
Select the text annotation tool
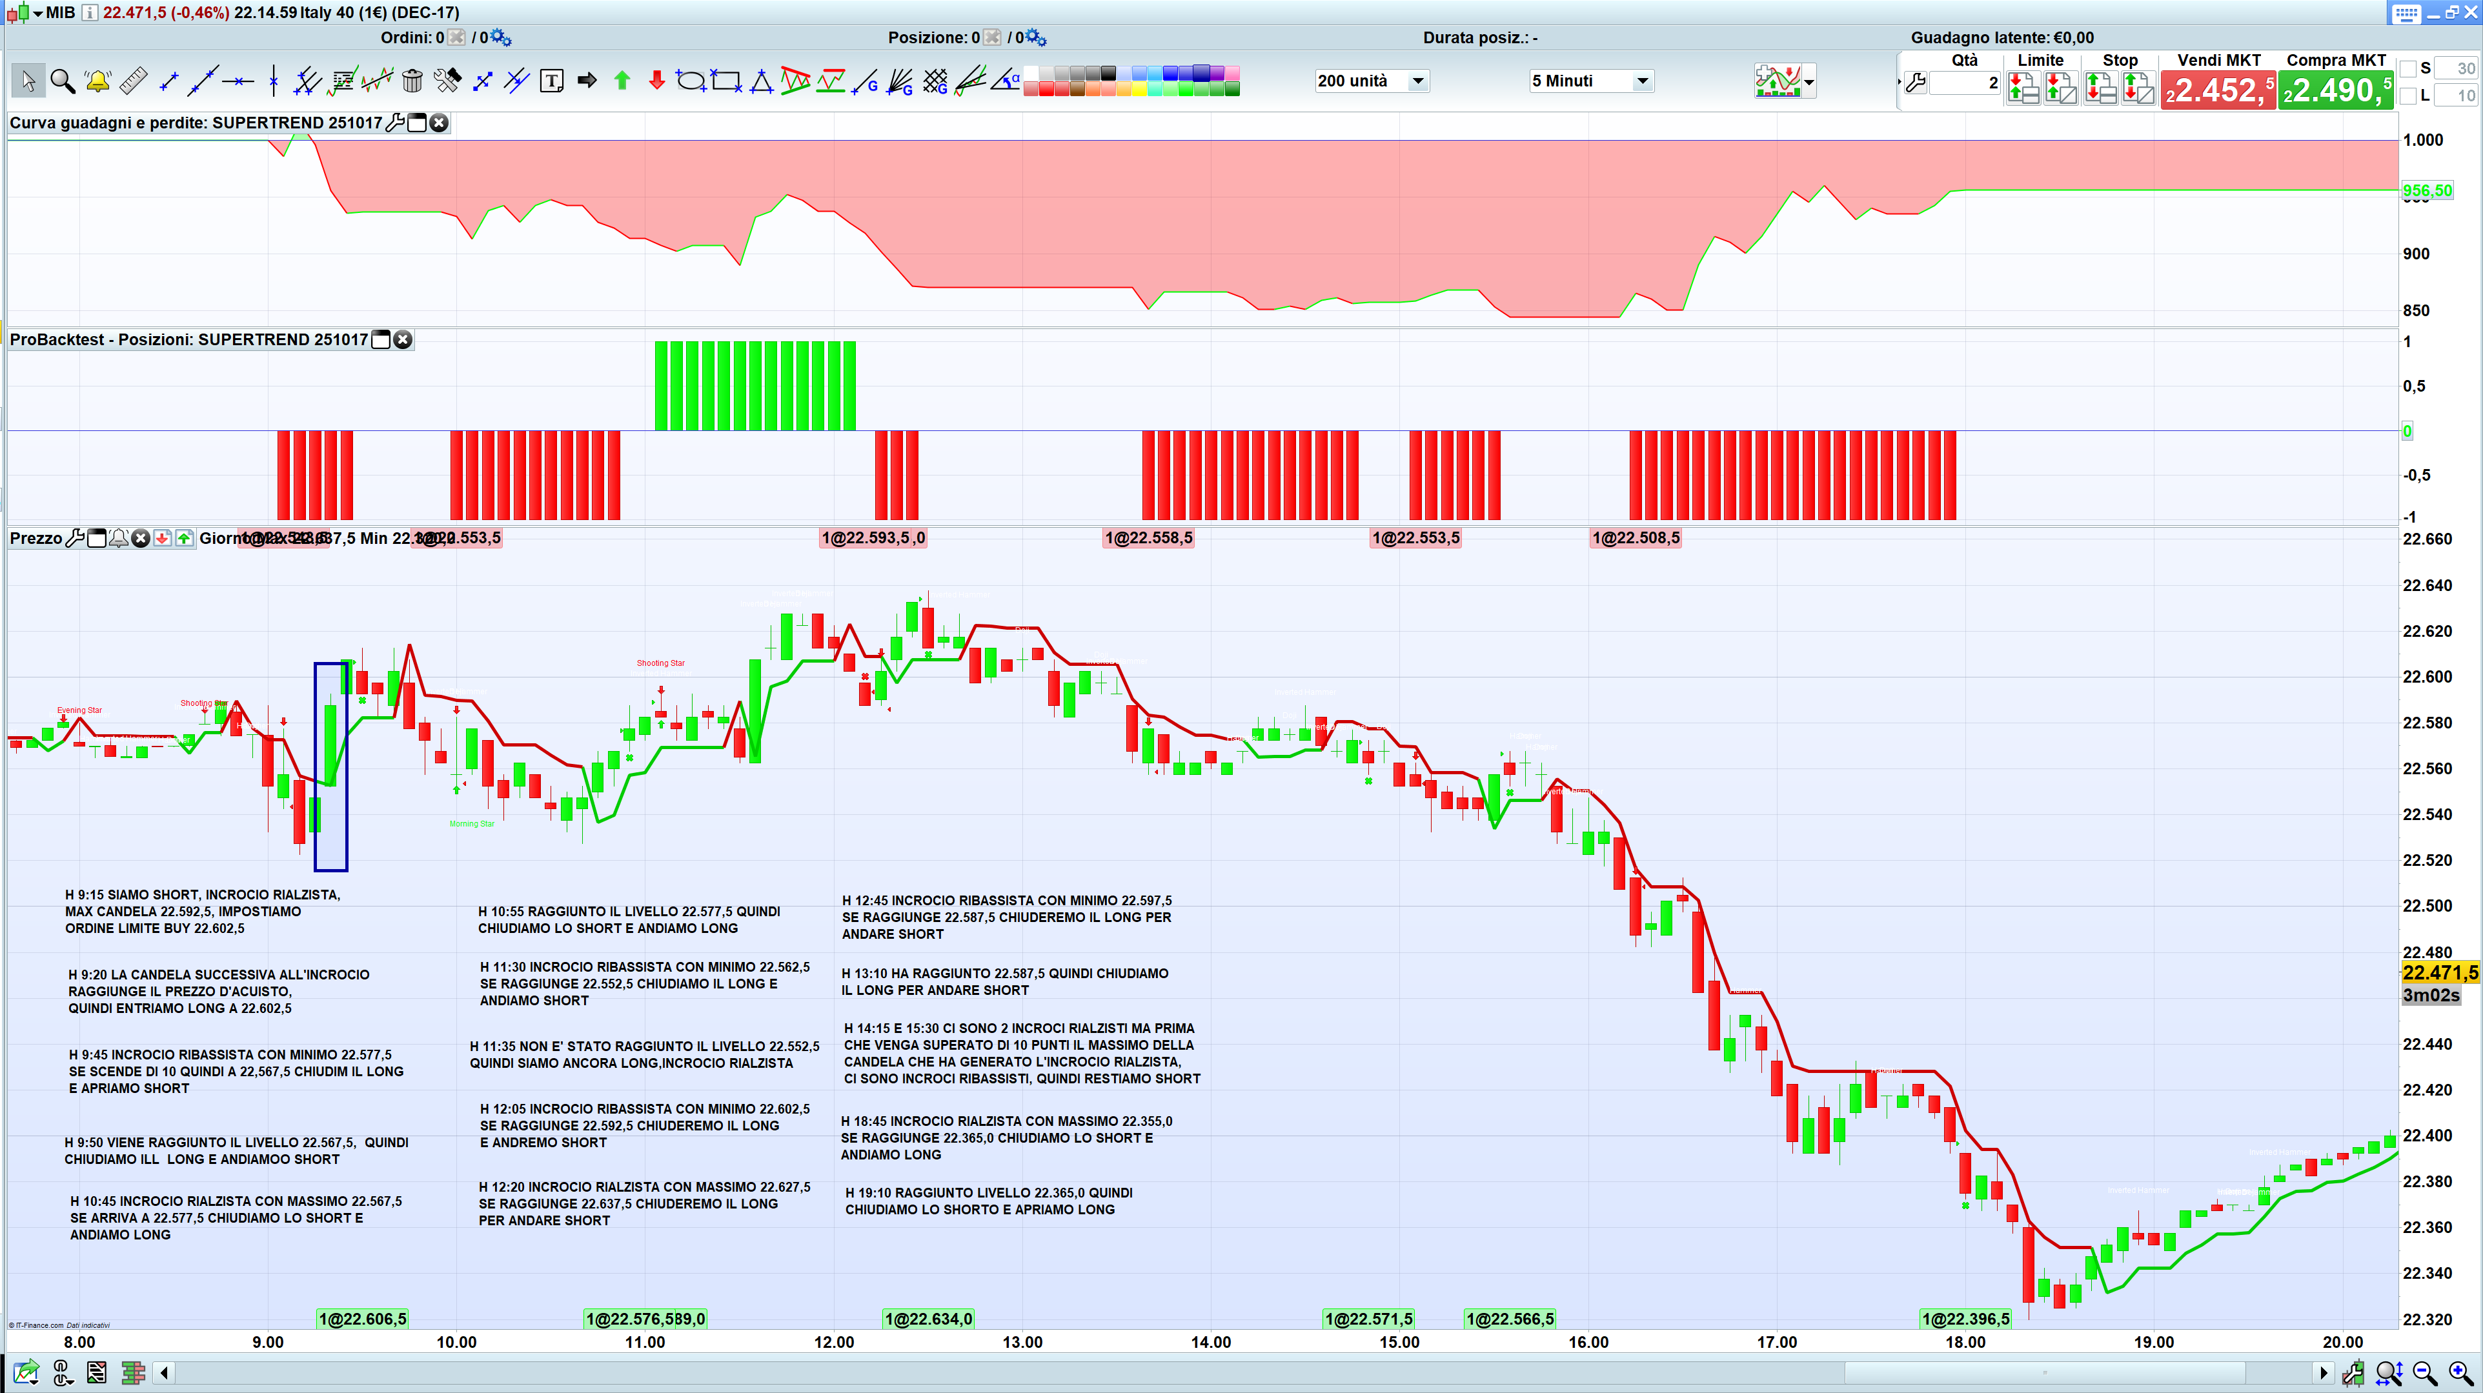click(x=551, y=81)
